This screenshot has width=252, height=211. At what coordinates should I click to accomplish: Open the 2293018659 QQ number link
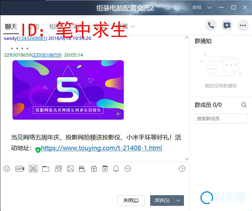pyautogui.click(x=47, y=55)
